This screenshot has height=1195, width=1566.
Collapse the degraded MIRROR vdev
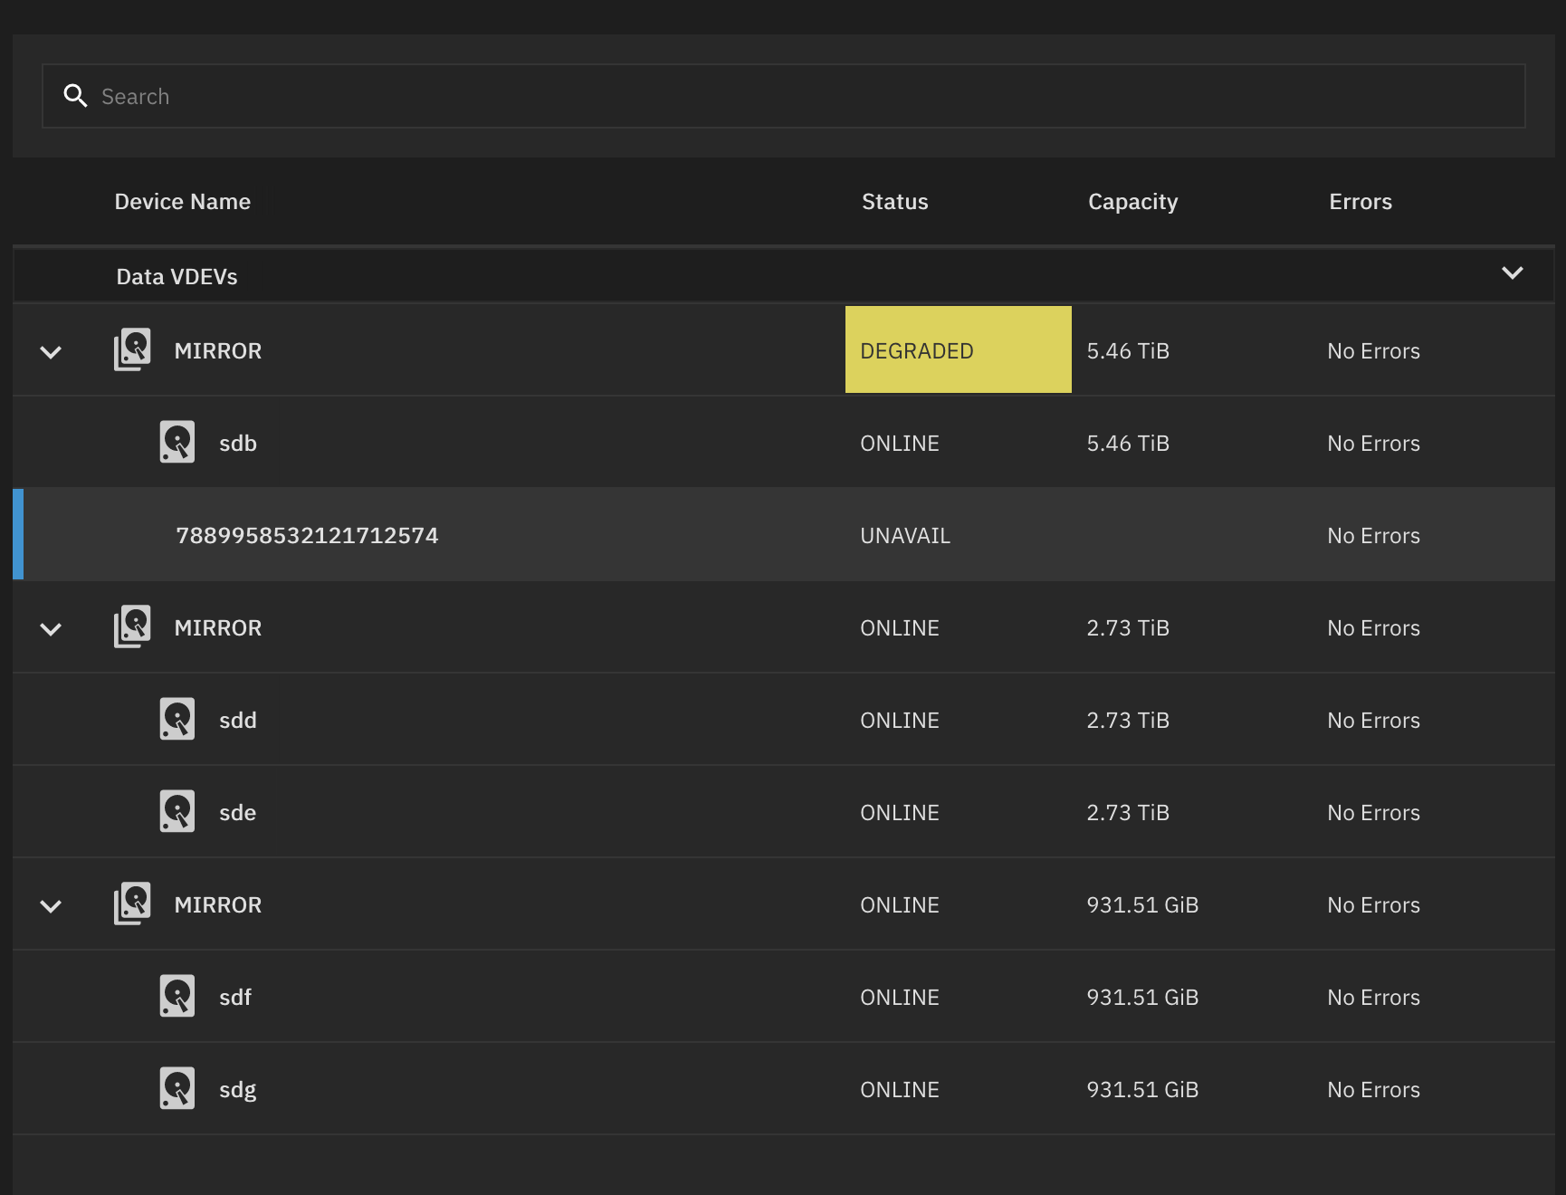point(52,352)
